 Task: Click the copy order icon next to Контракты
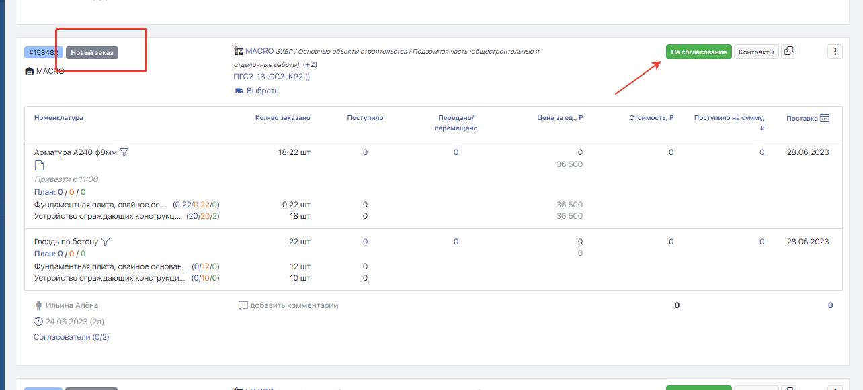(789, 52)
